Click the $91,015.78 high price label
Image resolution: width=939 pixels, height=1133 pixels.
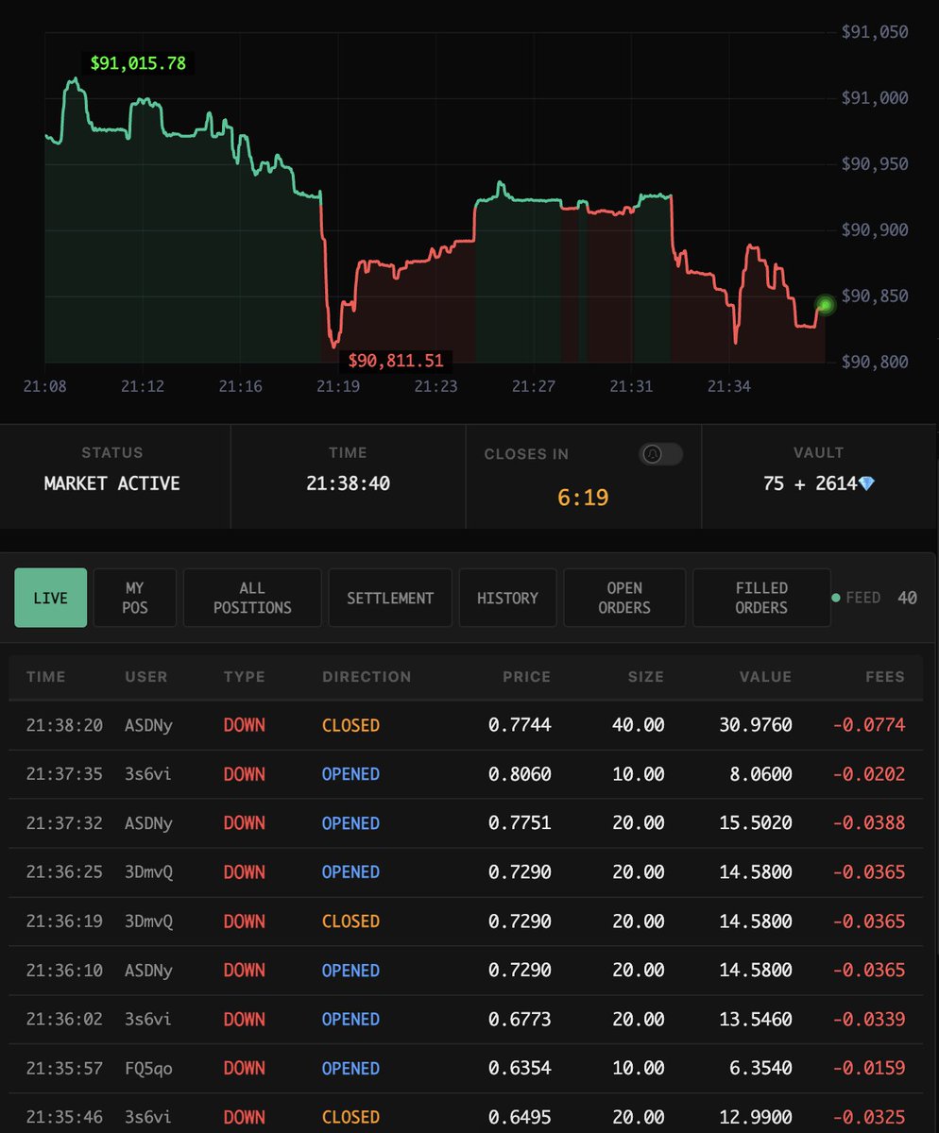pos(139,64)
